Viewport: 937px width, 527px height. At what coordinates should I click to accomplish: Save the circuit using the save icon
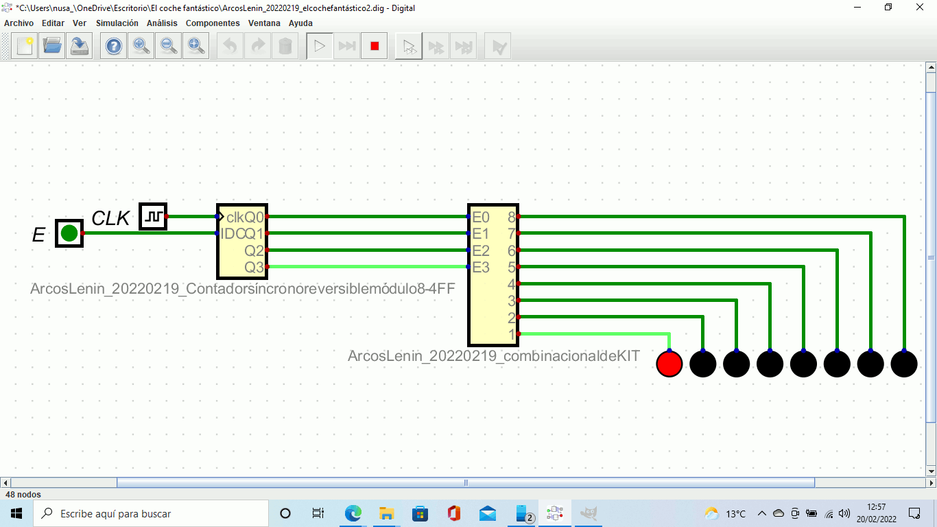[80, 47]
